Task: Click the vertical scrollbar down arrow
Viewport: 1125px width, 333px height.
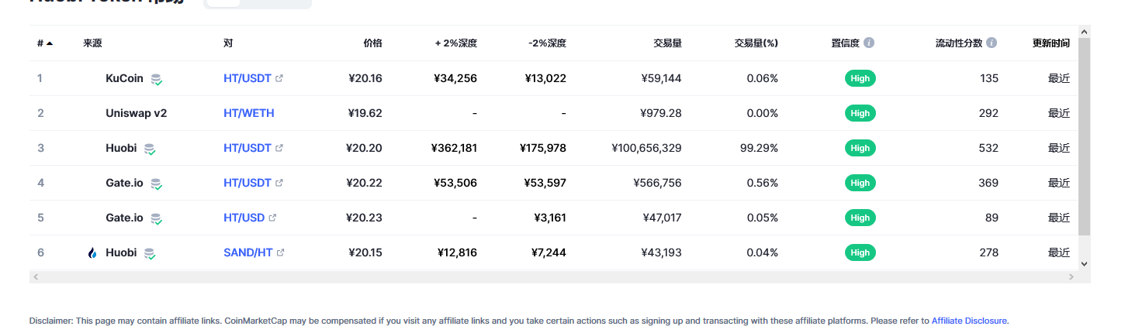Action: pos(1084,263)
